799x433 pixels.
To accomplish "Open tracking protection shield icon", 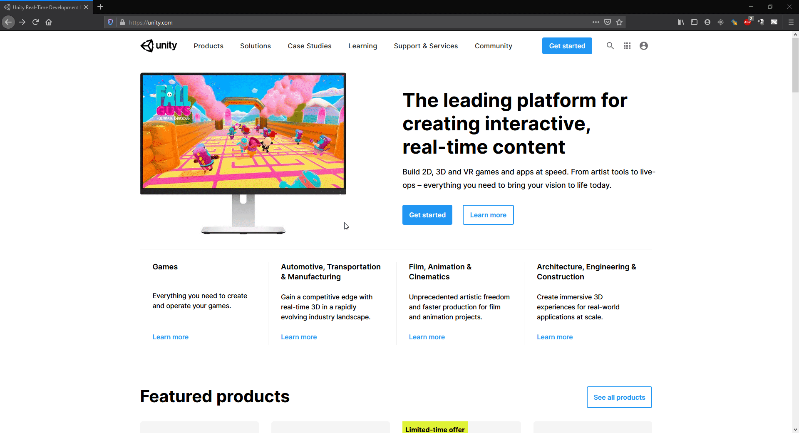I will point(110,22).
